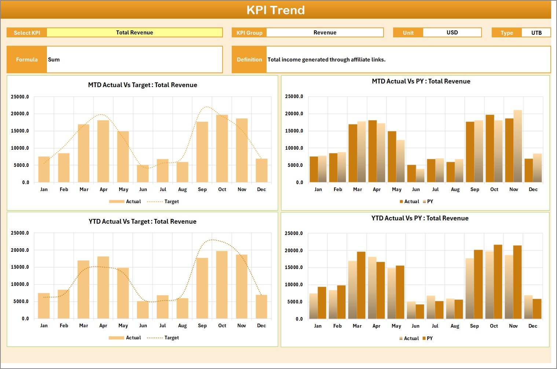Click the Jan axis label in YTD chart
Image resolution: width=557 pixels, height=369 pixels.
(x=44, y=325)
